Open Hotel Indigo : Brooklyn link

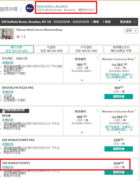tap(52, 6)
